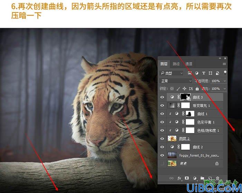Add layer mask button
Image resolution: width=242 pixels, height=193 pixels.
tap(187, 178)
